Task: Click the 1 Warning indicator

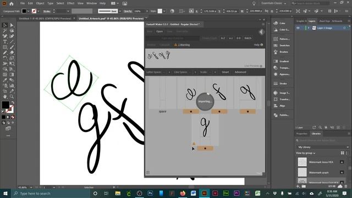Action: click(182, 45)
